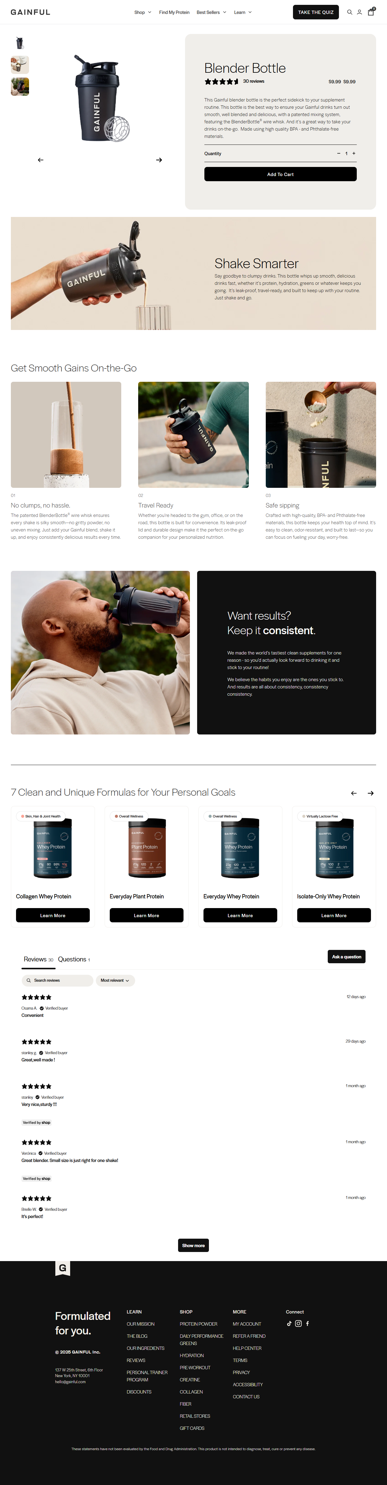
Task: Select the Find My Protein menu item
Action: (174, 12)
